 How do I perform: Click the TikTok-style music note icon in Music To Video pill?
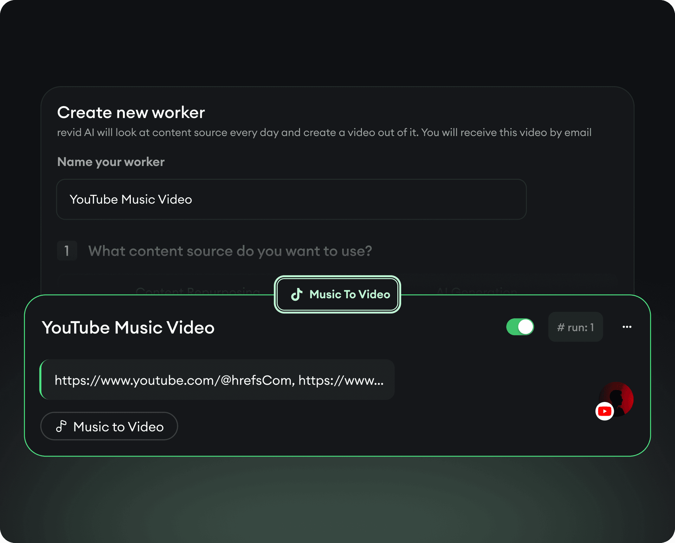coord(297,295)
